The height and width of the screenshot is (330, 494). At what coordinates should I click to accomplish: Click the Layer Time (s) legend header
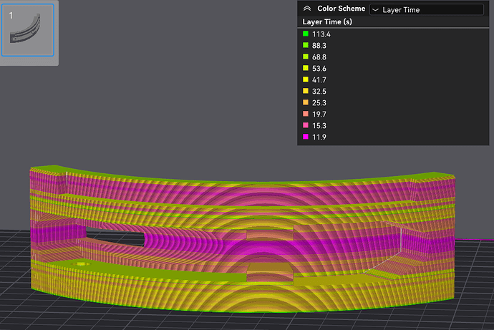tap(327, 22)
